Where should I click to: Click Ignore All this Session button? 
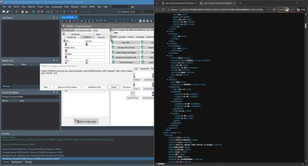click(68, 87)
